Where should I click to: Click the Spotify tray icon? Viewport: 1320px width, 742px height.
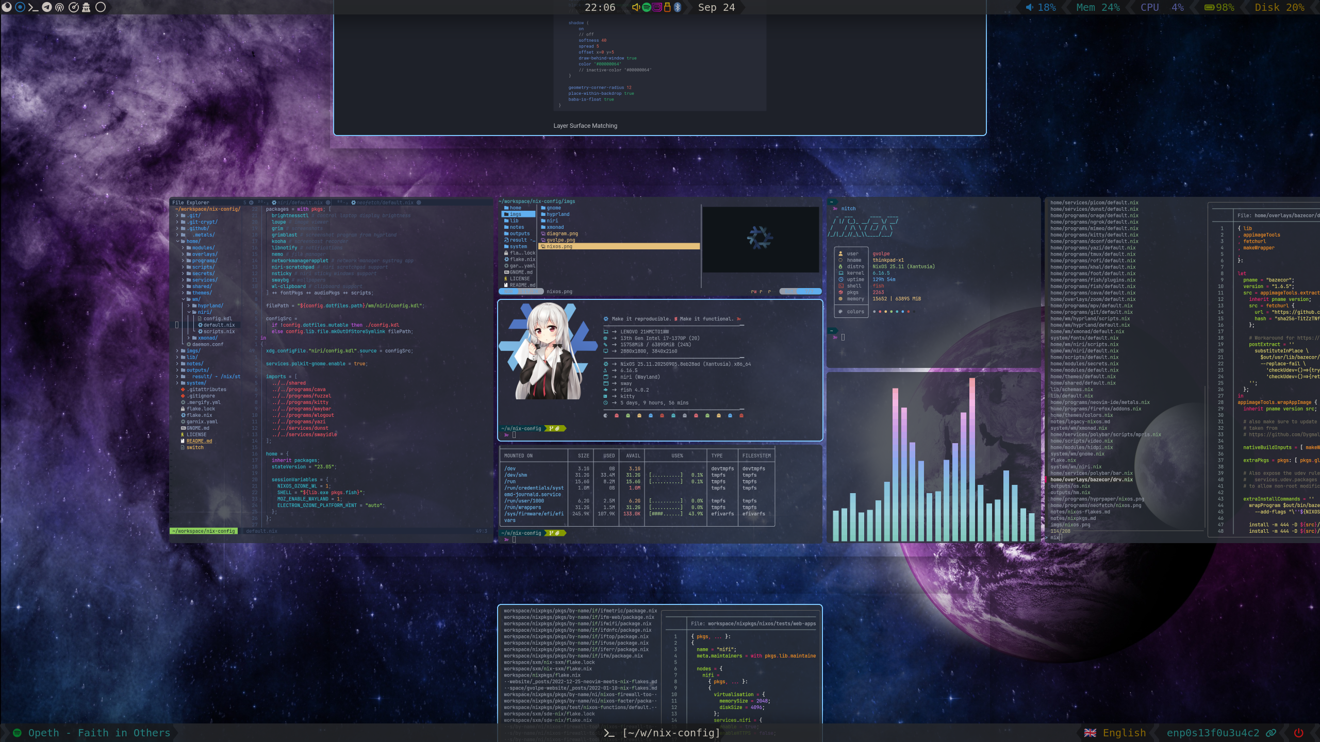(x=646, y=7)
